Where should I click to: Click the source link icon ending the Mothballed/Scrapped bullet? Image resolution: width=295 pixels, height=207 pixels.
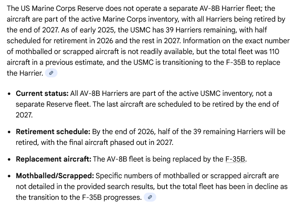[150, 197]
